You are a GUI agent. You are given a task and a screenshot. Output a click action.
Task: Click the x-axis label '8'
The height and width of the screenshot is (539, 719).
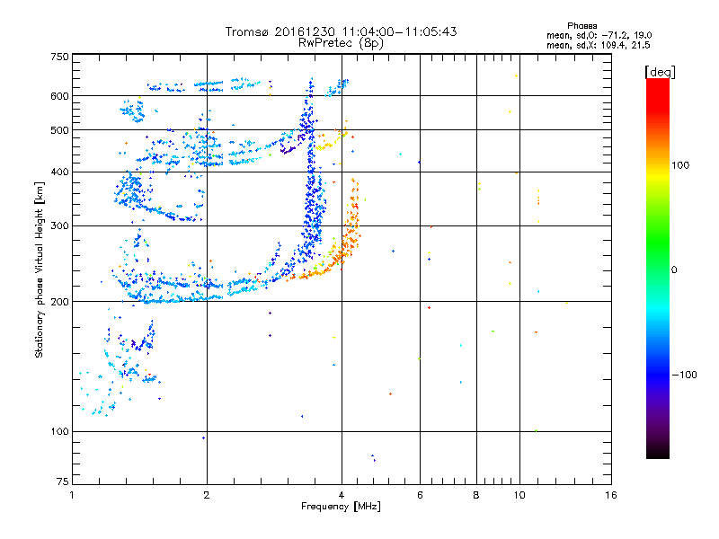coord(476,495)
